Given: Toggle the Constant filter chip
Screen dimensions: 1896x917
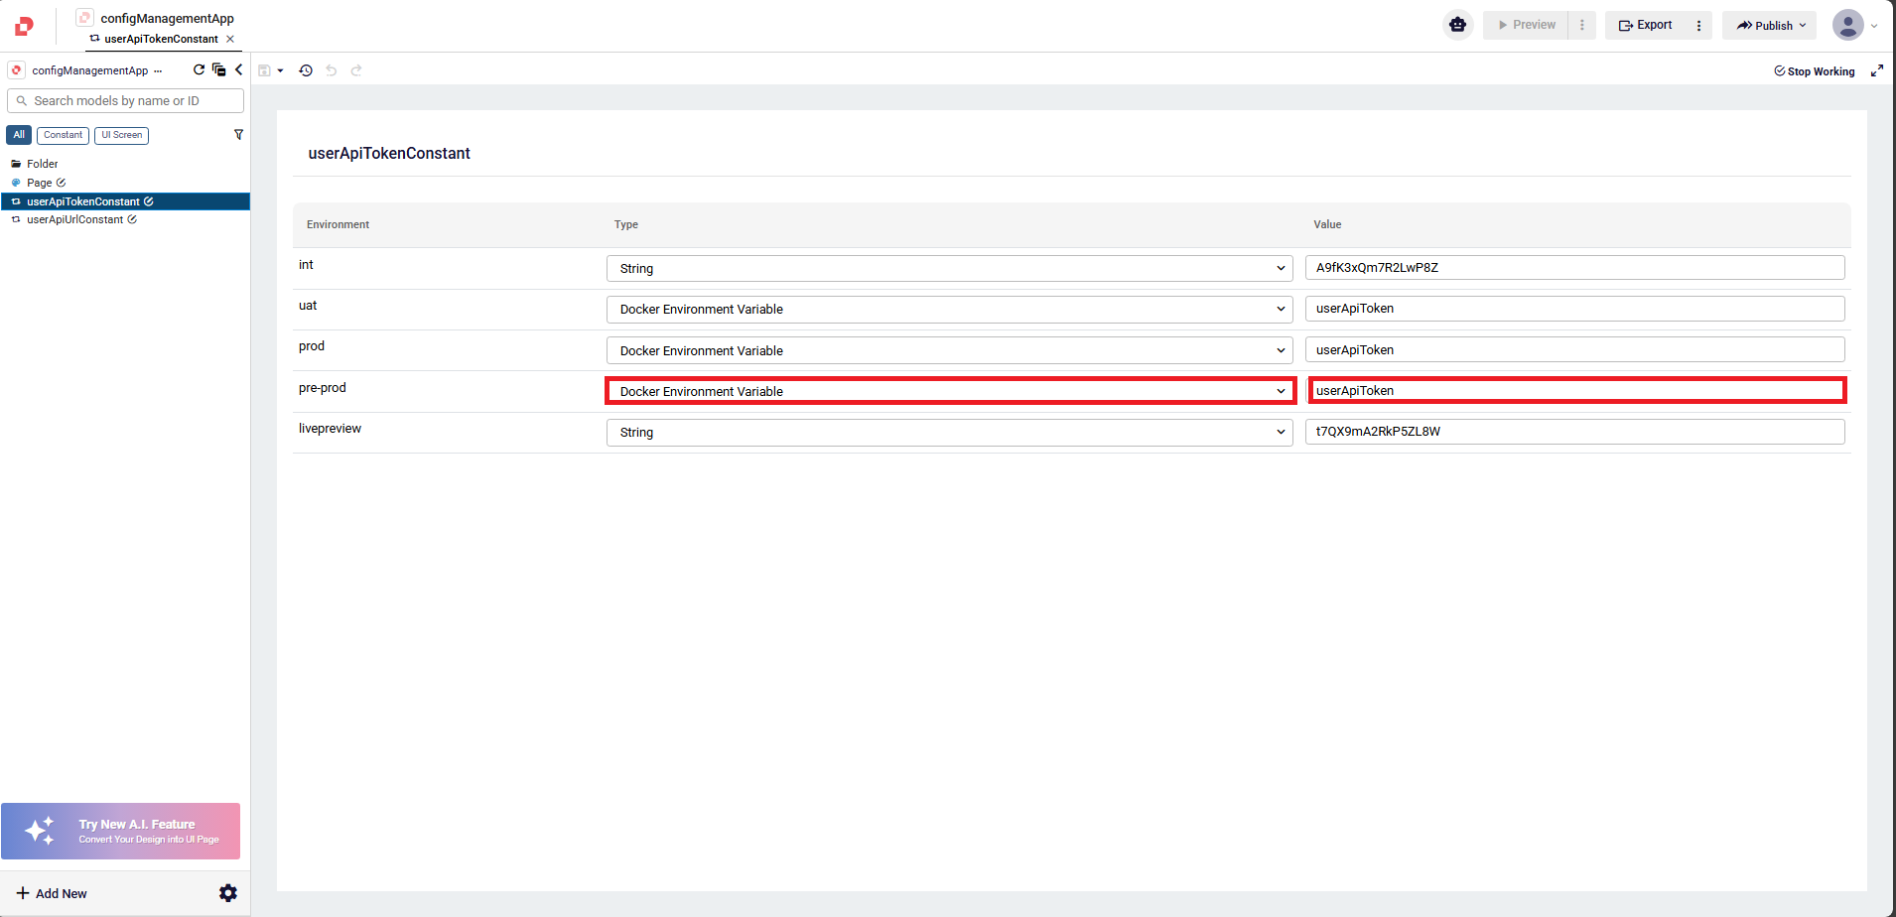Looking at the screenshot, I should click(63, 135).
